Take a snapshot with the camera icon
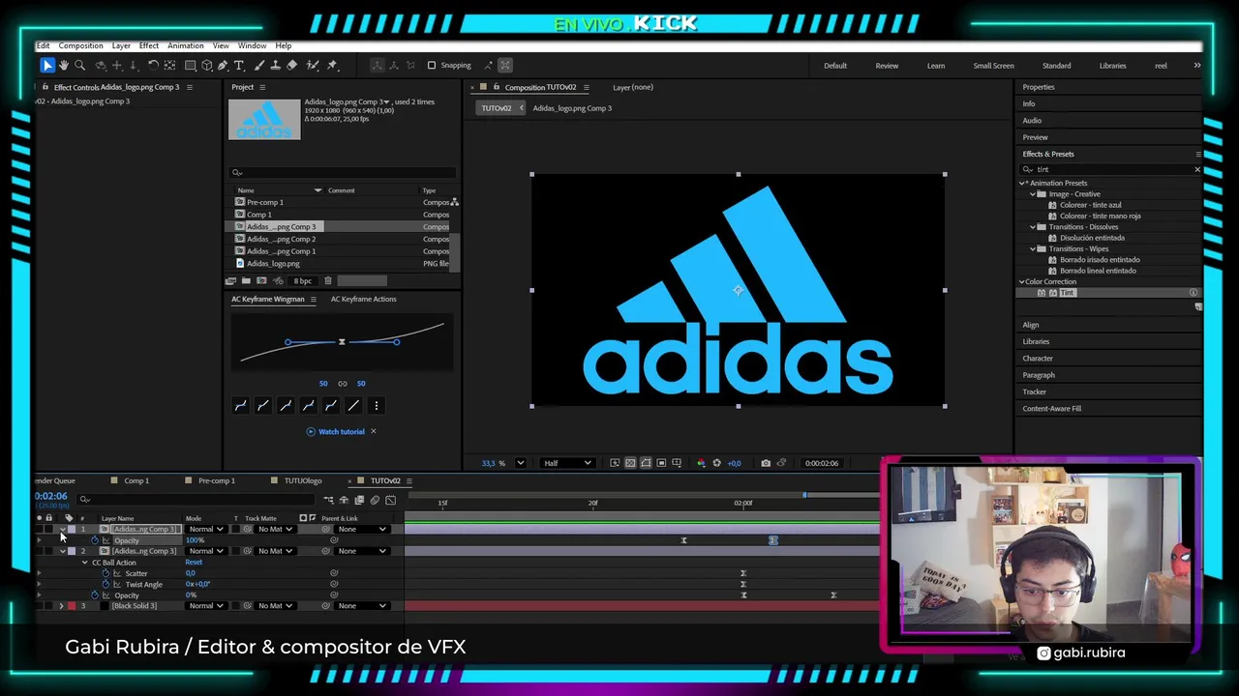This screenshot has height=696, width=1239. (x=766, y=463)
